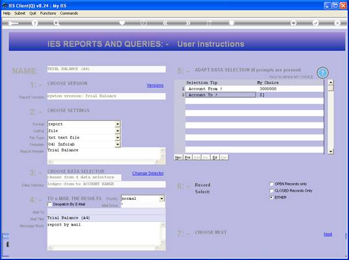Click the round X cancel toolbar icon
This screenshot has width=349, height=260.
point(337,23)
